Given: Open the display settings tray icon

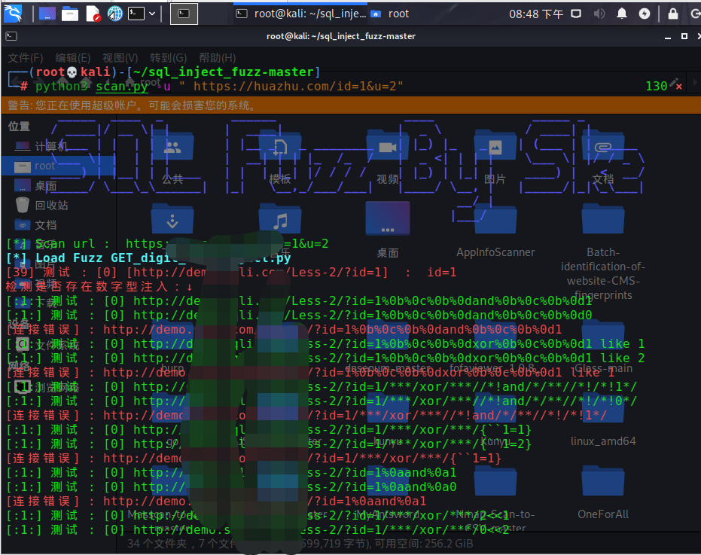Looking at the screenshot, I should (x=576, y=14).
